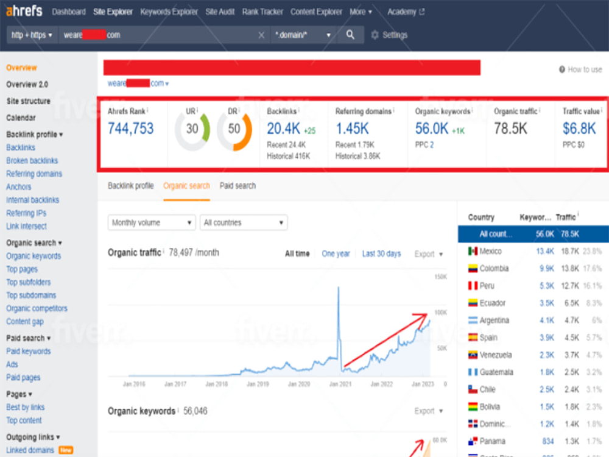Screen dimensions: 609x457
Task: Click the Venezuela flag icon
Action: [x=473, y=355]
